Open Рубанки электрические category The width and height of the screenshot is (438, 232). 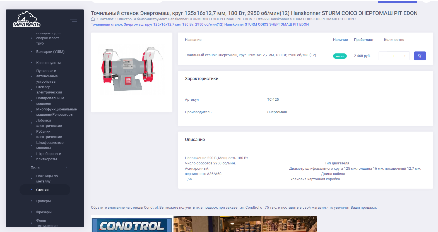pyautogui.click(x=49, y=134)
